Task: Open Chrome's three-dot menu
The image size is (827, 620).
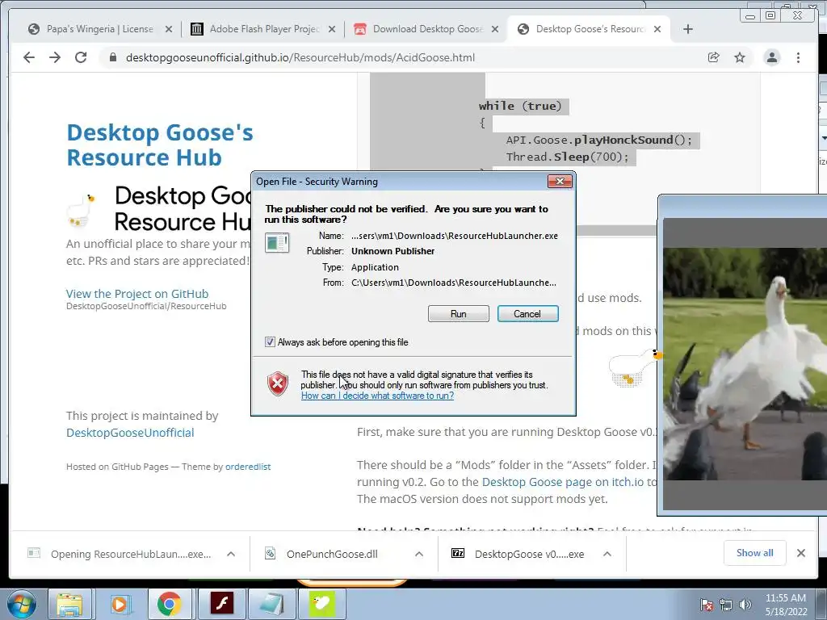Action: coord(798,57)
